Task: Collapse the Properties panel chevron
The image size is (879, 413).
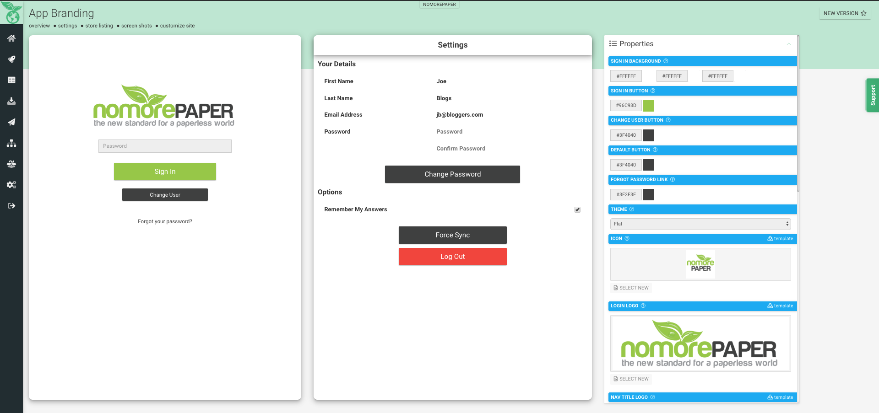Action: [x=789, y=44]
